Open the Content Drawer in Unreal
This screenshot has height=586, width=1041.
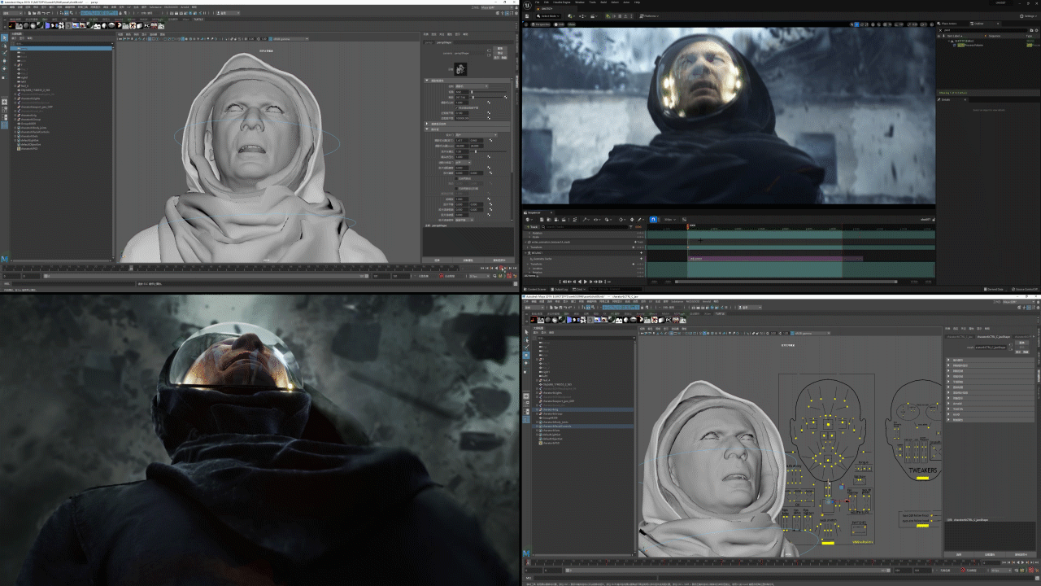pos(536,289)
